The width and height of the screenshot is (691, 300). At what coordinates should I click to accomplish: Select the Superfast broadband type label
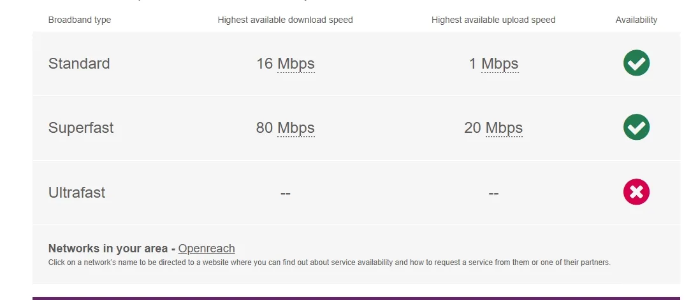click(81, 128)
